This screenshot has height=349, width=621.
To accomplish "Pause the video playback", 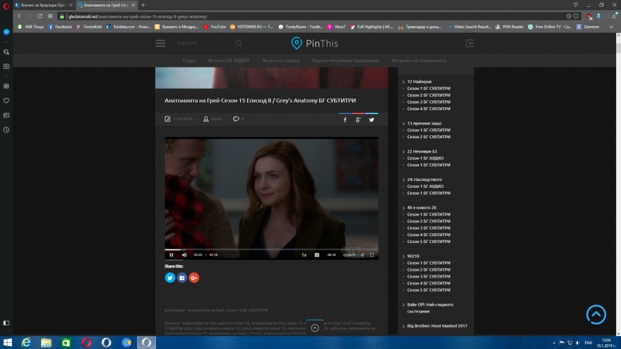I will 171,255.
